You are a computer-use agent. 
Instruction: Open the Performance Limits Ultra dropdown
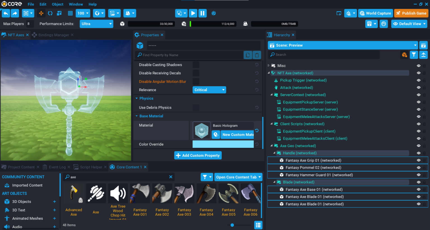pos(96,24)
